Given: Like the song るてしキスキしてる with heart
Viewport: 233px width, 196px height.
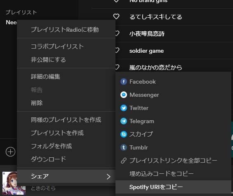Looking at the screenshot, I should coord(116,16).
